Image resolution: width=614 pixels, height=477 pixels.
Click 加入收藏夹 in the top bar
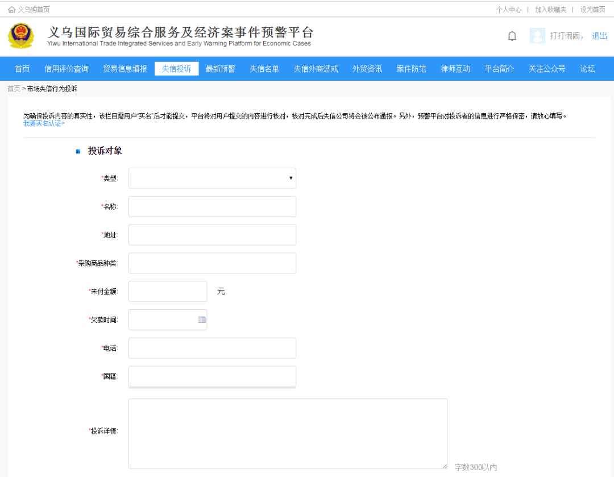(550, 10)
